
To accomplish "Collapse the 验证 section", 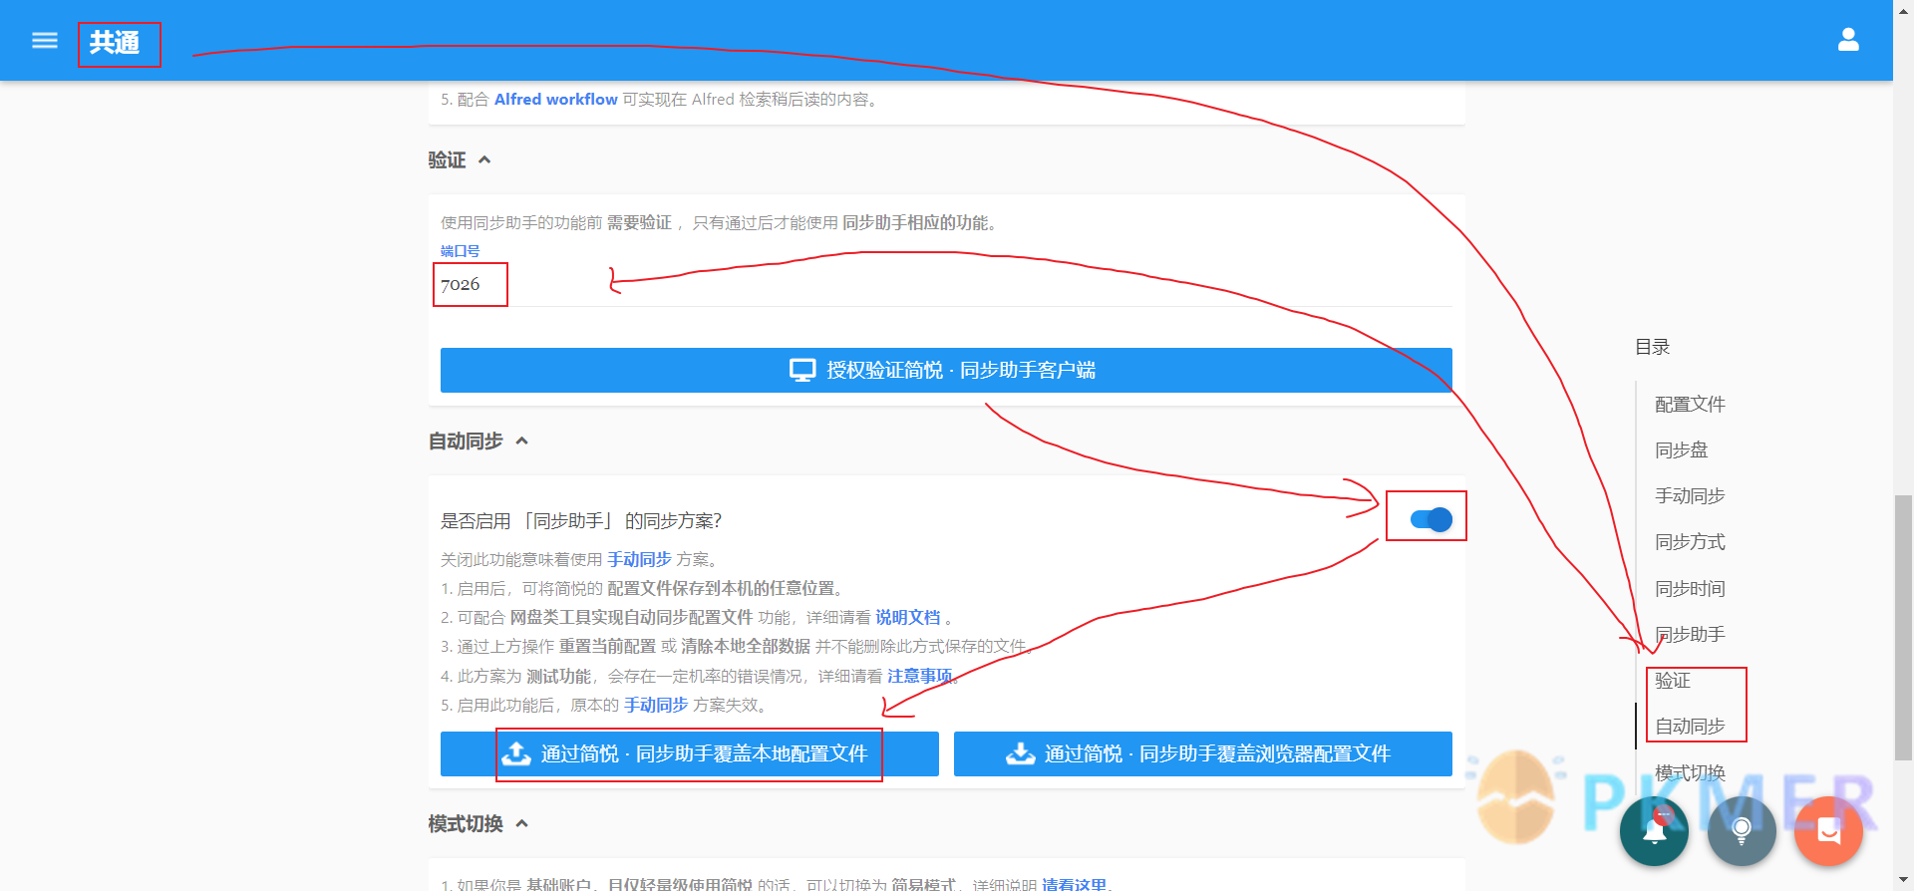I will pos(484,160).
